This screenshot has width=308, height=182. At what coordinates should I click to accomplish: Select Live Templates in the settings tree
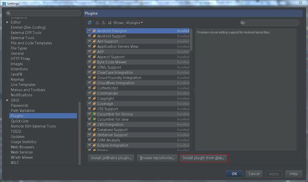coord(23,85)
